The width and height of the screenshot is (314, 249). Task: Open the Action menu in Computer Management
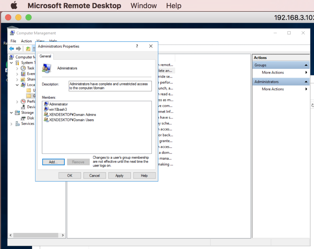point(26,41)
